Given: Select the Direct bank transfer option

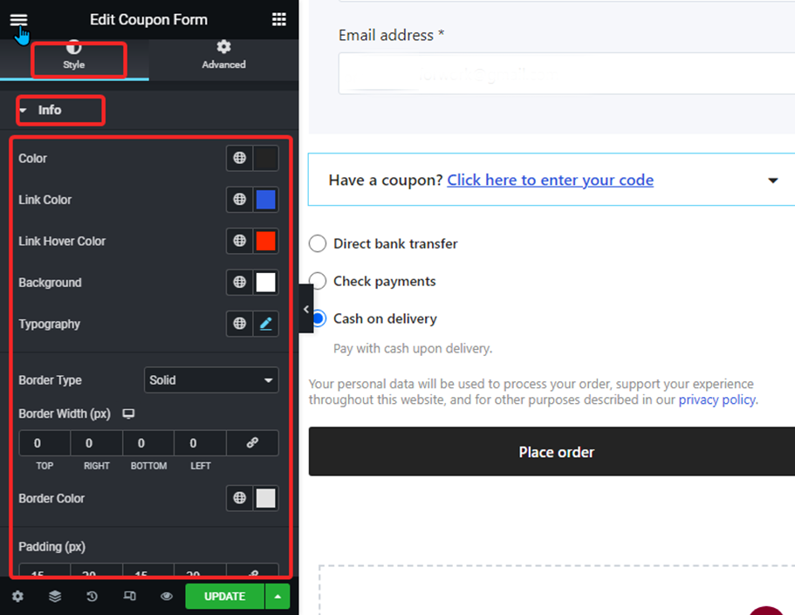Looking at the screenshot, I should 318,243.
